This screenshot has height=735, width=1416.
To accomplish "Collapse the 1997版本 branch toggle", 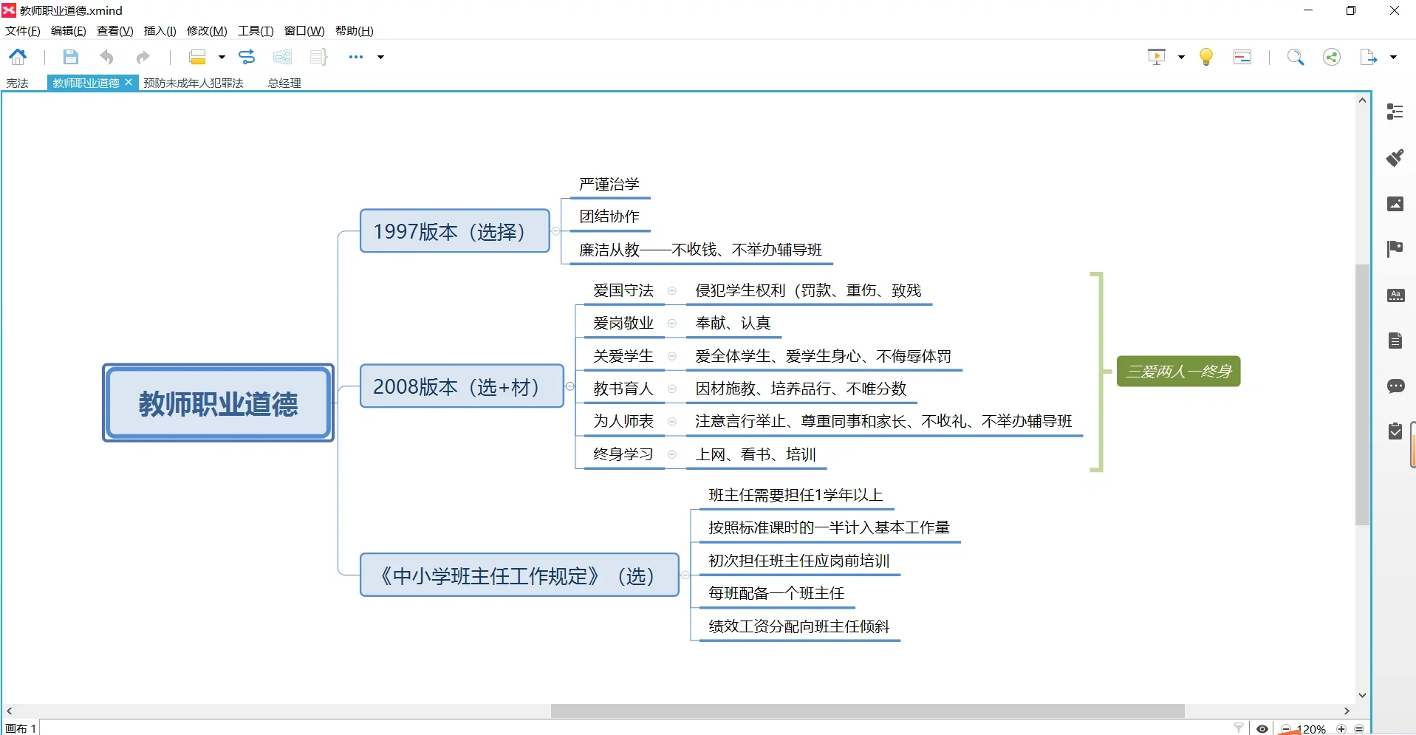I will [555, 231].
